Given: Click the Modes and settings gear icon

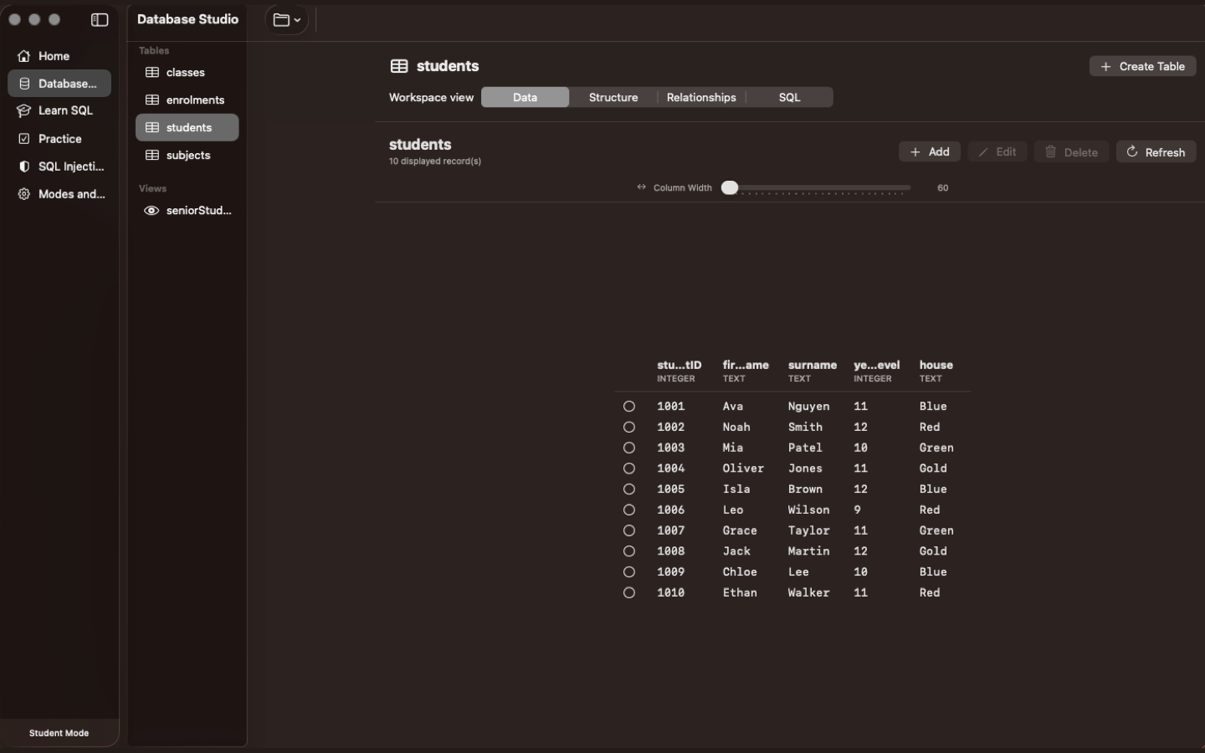Looking at the screenshot, I should [24, 194].
